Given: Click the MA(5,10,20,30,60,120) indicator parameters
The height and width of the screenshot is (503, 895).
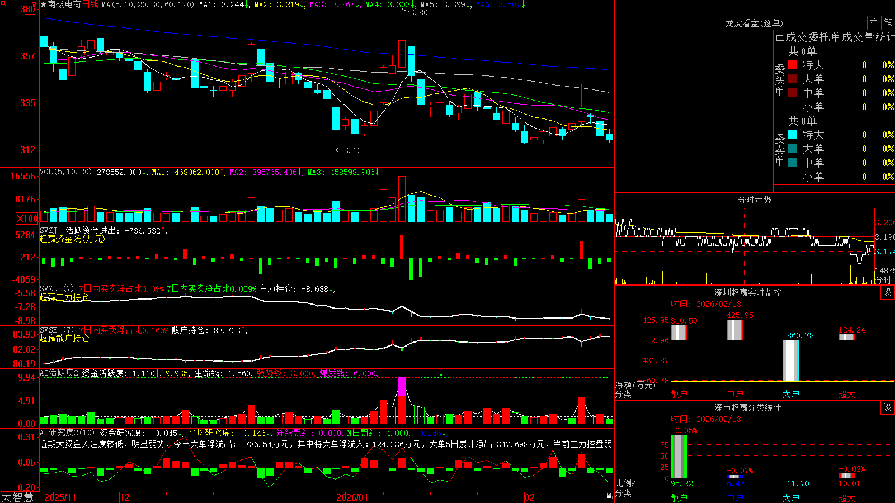Looking at the screenshot, I should [x=148, y=4].
